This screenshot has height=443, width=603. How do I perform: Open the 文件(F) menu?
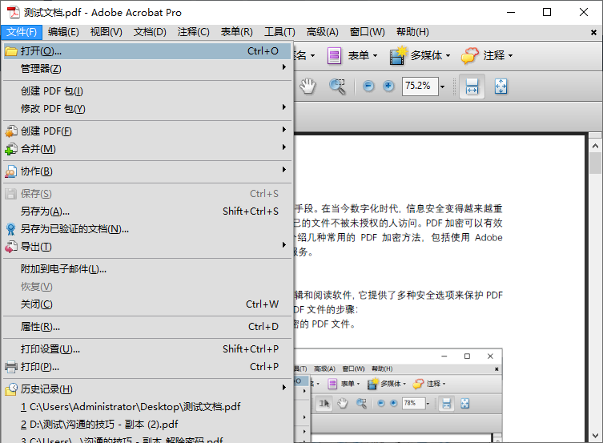22,32
